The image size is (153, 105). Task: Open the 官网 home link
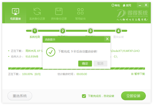[x=127, y=5]
